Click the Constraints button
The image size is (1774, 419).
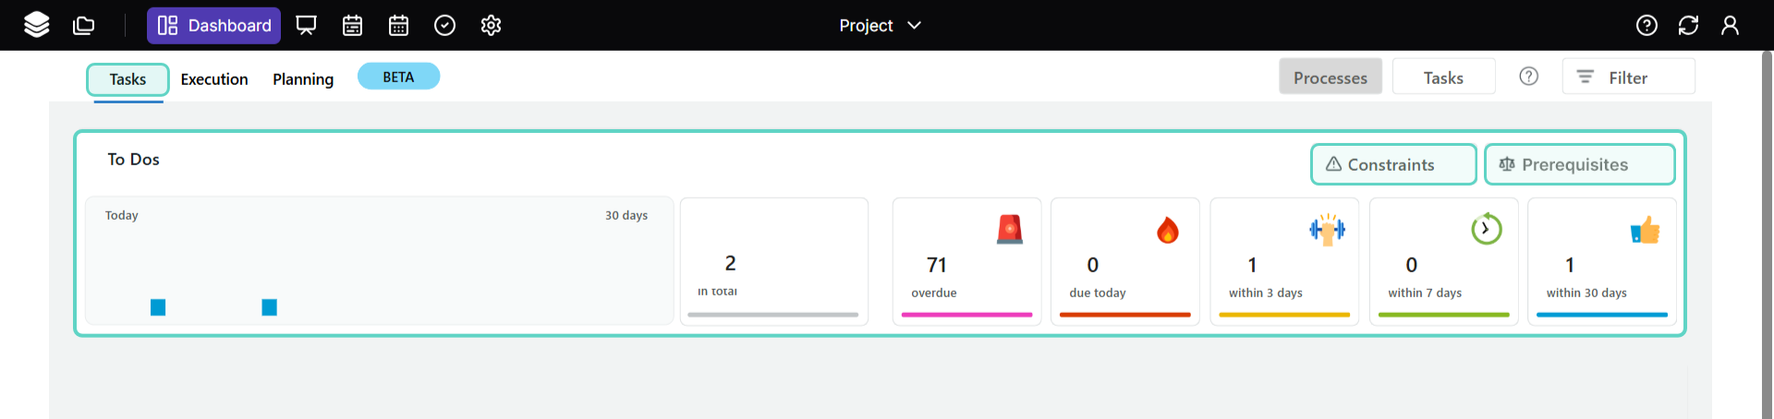pyautogui.click(x=1392, y=164)
